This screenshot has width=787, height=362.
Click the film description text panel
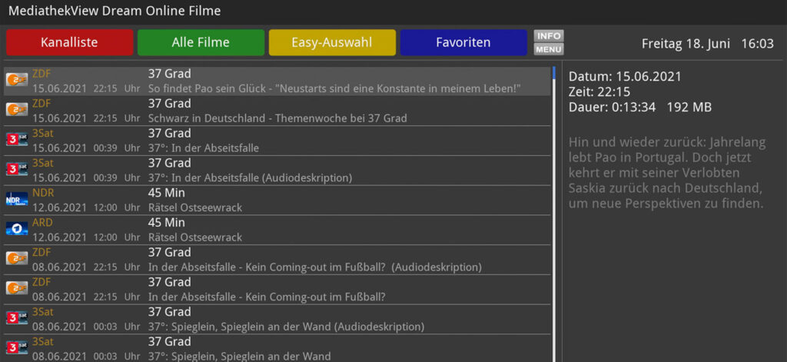click(666, 173)
